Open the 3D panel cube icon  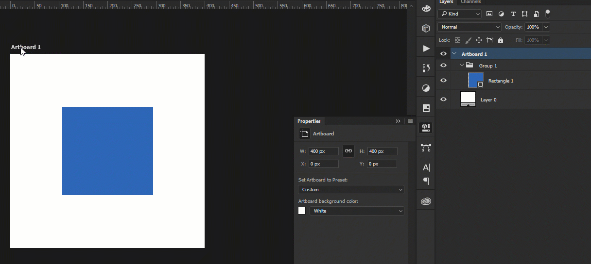click(x=426, y=29)
